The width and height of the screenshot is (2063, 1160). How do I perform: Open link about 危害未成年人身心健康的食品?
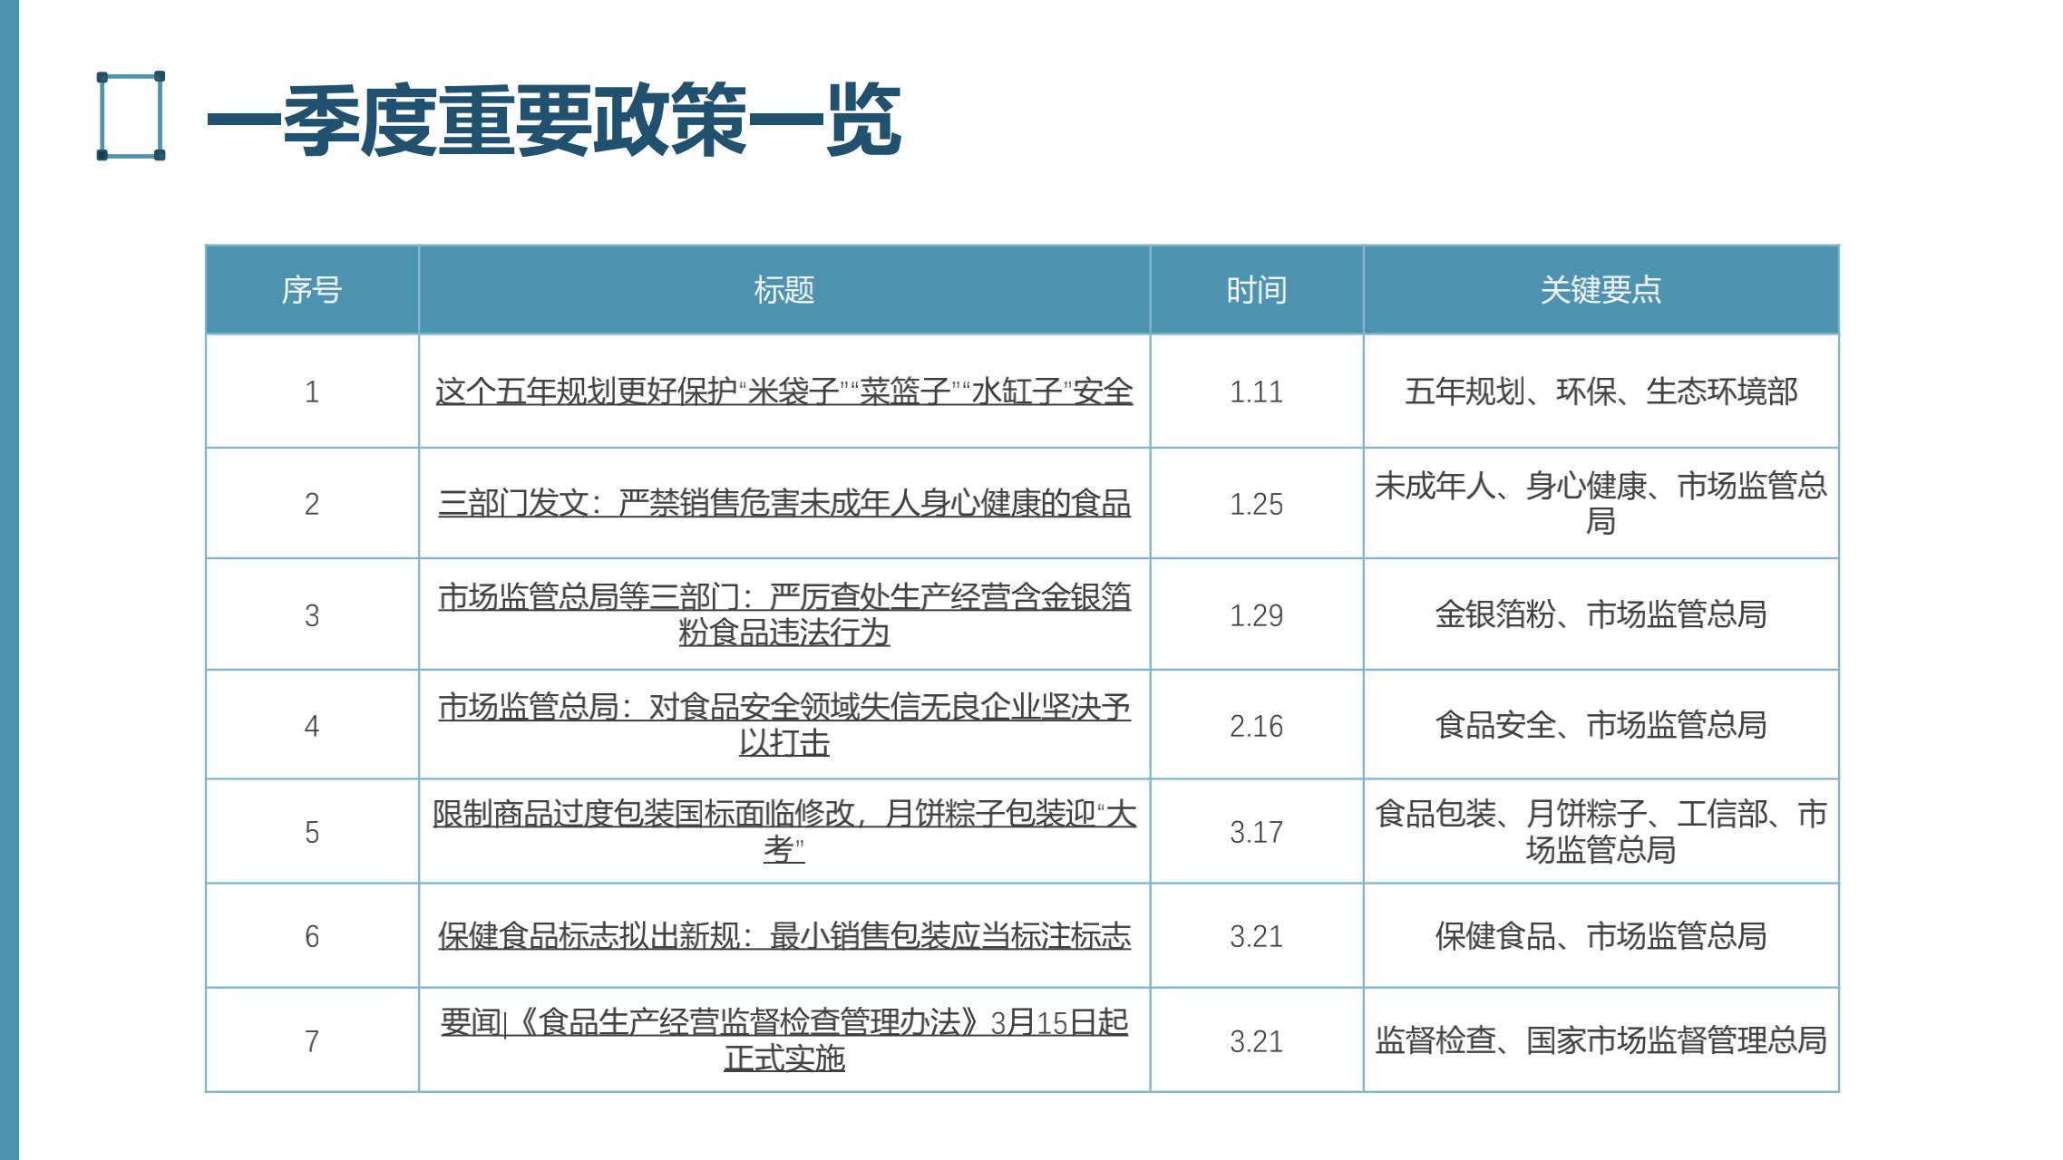pos(783,503)
